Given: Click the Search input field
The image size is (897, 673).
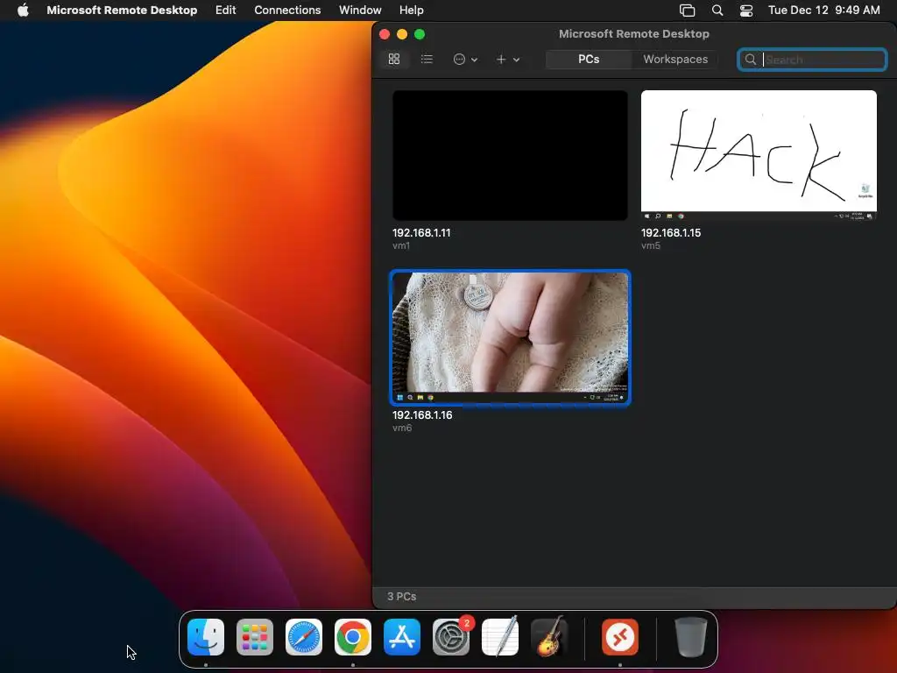Looking at the screenshot, I should point(812,60).
